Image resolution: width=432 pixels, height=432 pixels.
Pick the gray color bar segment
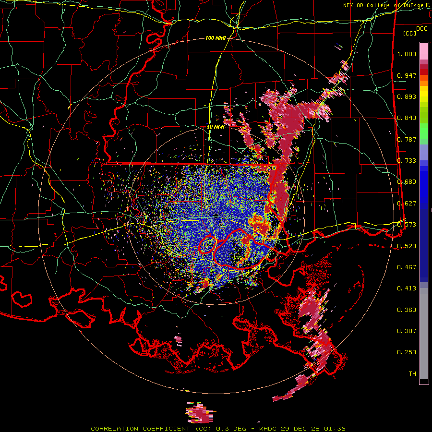point(424,334)
